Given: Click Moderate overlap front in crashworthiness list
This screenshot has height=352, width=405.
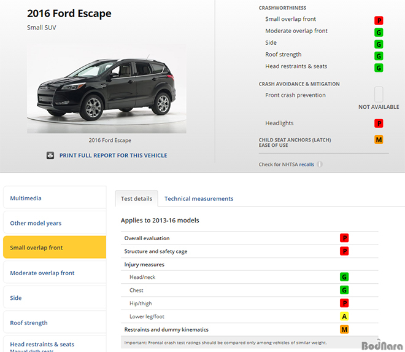Looking at the screenshot, I should (296, 31).
